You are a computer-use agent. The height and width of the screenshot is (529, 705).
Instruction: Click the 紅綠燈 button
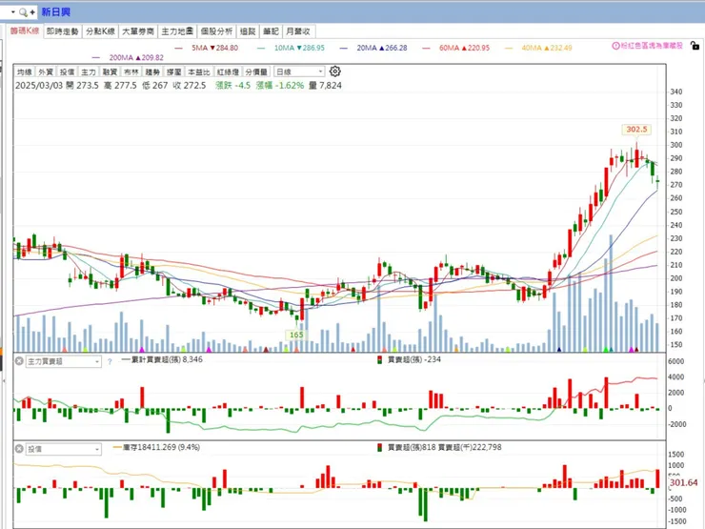click(x=227, y=71)
